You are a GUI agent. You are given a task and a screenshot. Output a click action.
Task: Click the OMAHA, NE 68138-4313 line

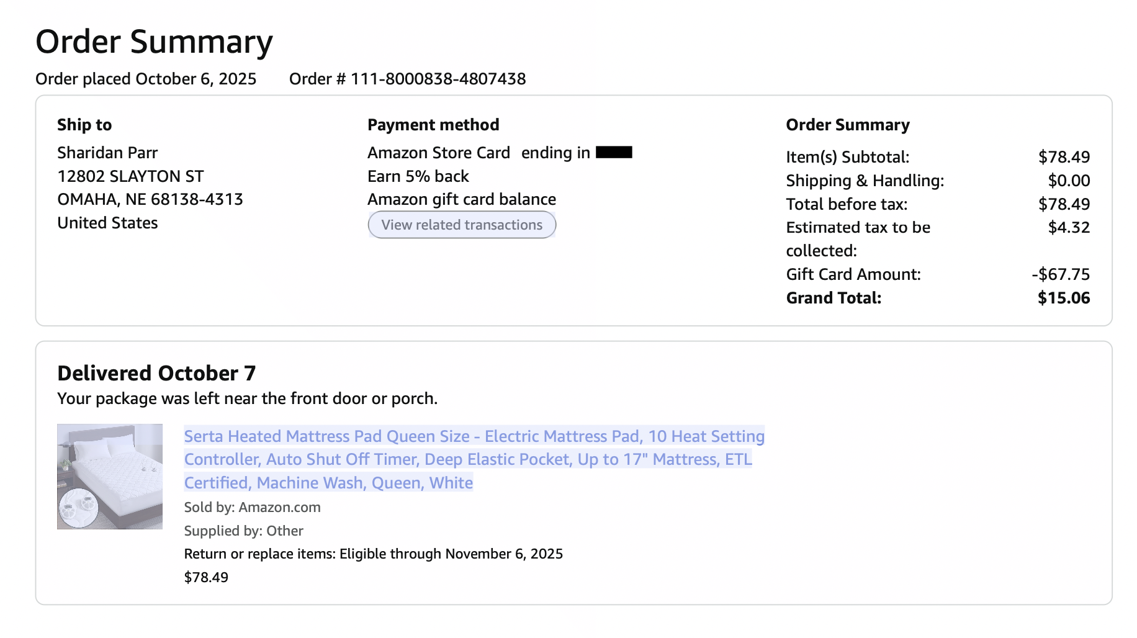[x=150, y=199]
